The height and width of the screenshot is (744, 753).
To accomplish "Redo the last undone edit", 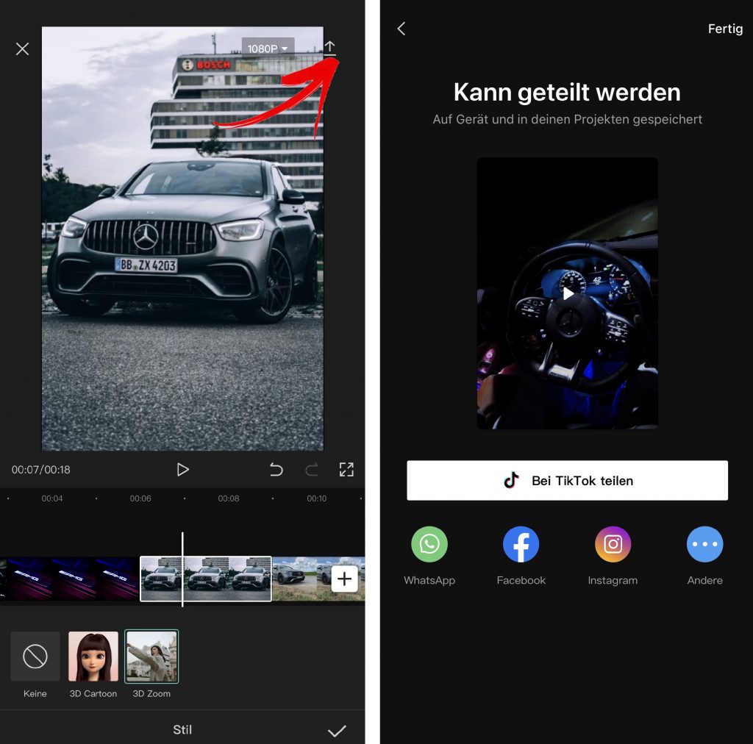I will 311,470.
